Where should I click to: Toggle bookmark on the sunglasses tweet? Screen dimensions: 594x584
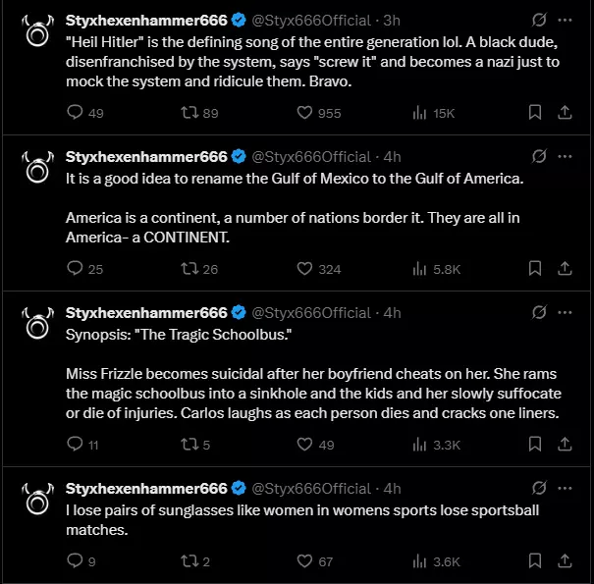pyautogui.click(x=535, y=560)
